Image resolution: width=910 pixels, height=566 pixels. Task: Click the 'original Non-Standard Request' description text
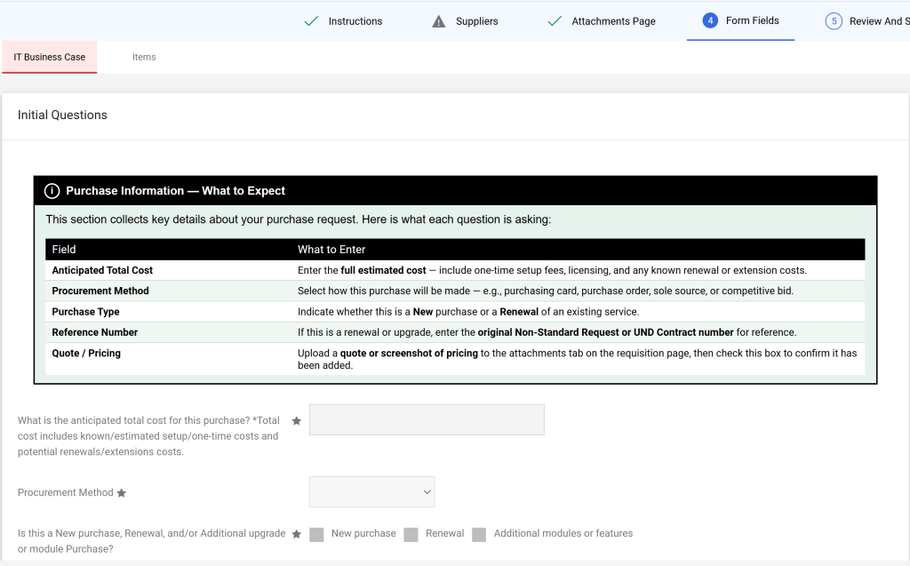click(x=547, y=332)
